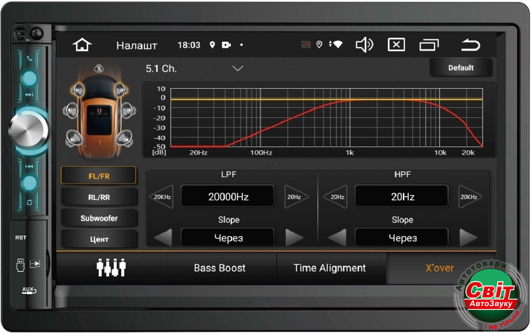Tap the Home icon in the top bar

pyautogui.click(x=82, y=45)
